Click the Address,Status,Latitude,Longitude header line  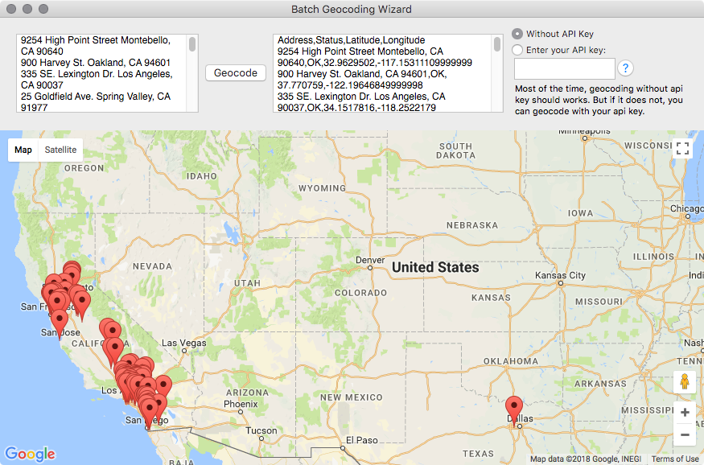pos(351,40)
